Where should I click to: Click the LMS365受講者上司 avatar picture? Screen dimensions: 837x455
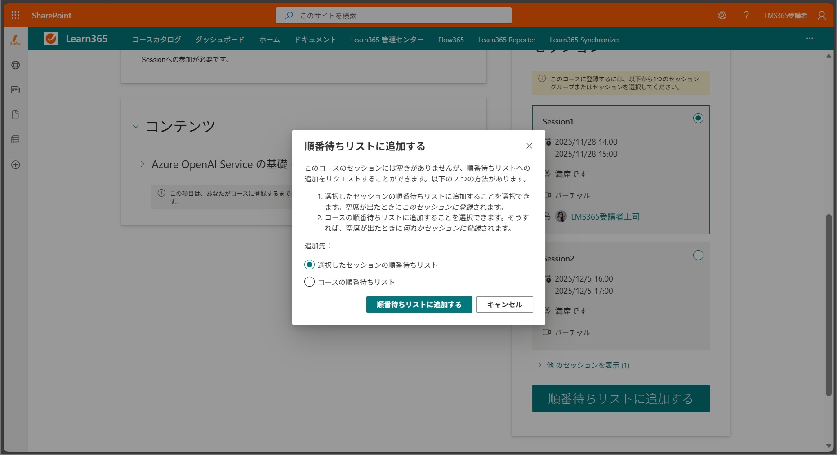pyautogui.click(x=561, y=216)
